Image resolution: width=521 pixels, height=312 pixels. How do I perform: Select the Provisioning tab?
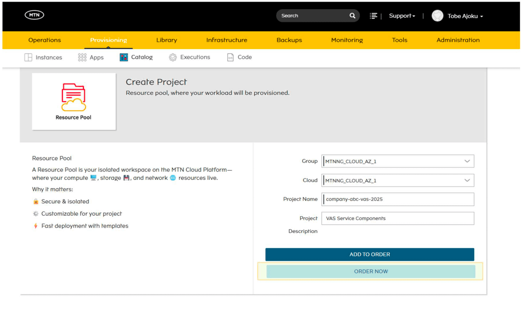pyautogui.click(x=108, y=40)
